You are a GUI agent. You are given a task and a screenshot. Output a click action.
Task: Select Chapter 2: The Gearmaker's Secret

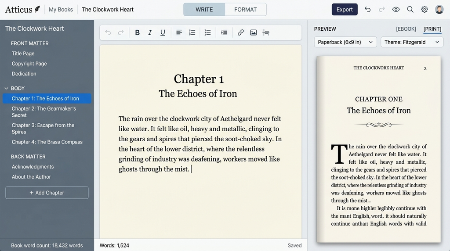[44, 112]
